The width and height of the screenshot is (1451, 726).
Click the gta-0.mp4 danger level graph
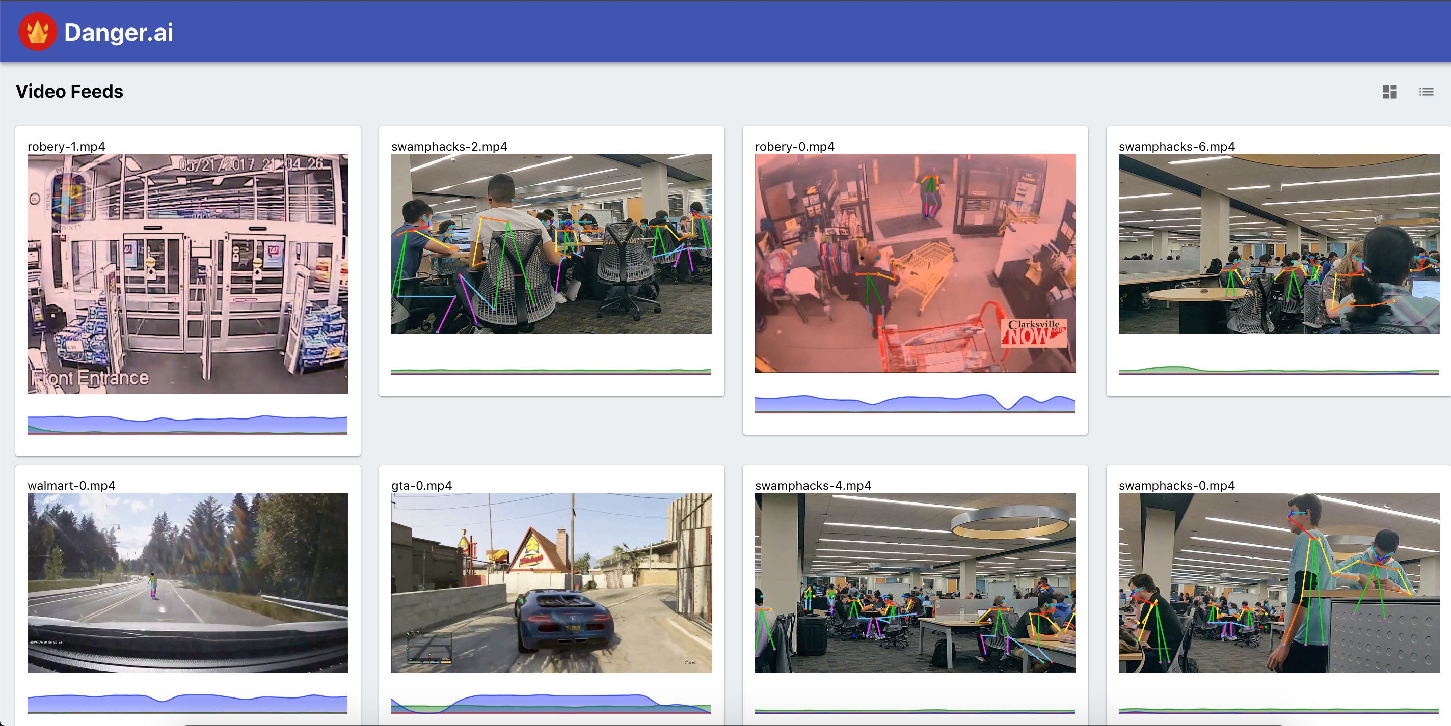tap(551, 704)
